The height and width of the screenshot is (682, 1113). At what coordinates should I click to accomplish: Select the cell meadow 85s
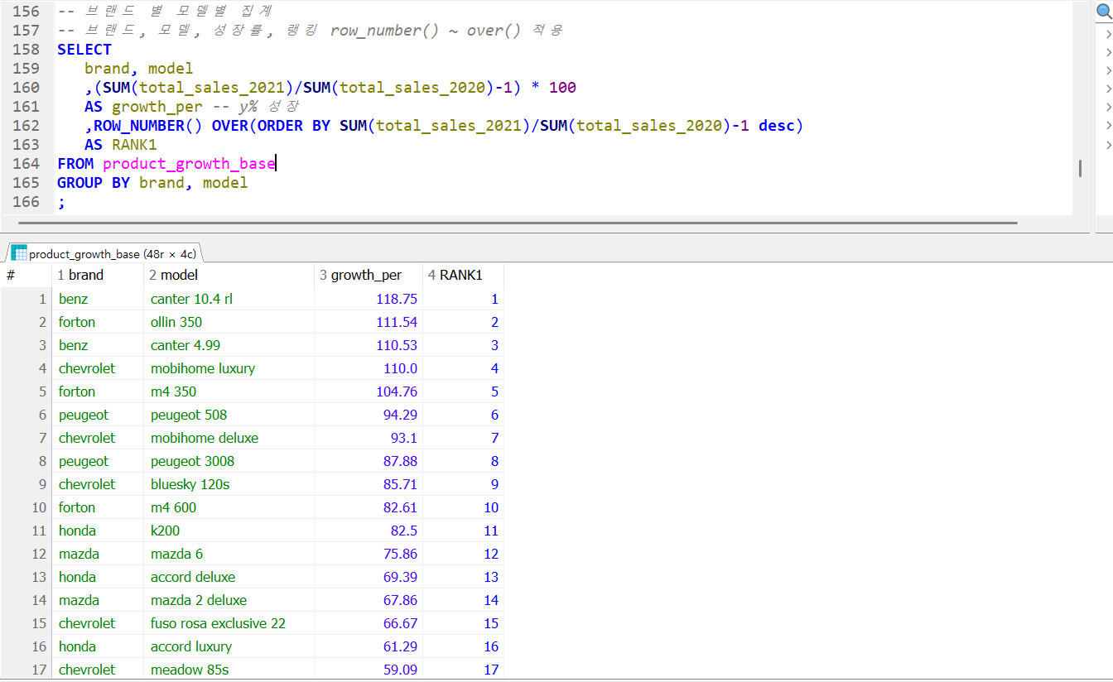coord(229,670)
